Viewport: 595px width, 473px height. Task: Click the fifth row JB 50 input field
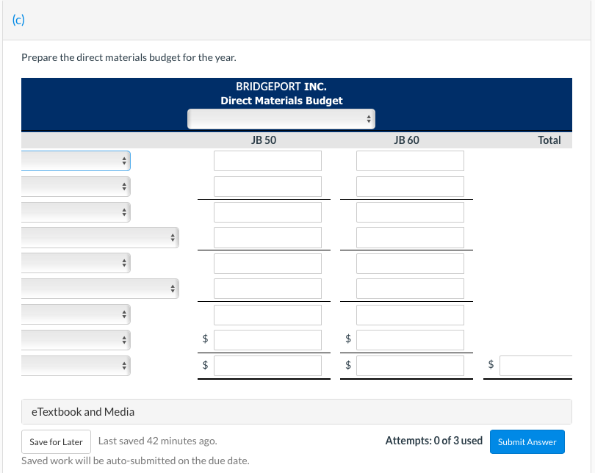coord(267,264)
